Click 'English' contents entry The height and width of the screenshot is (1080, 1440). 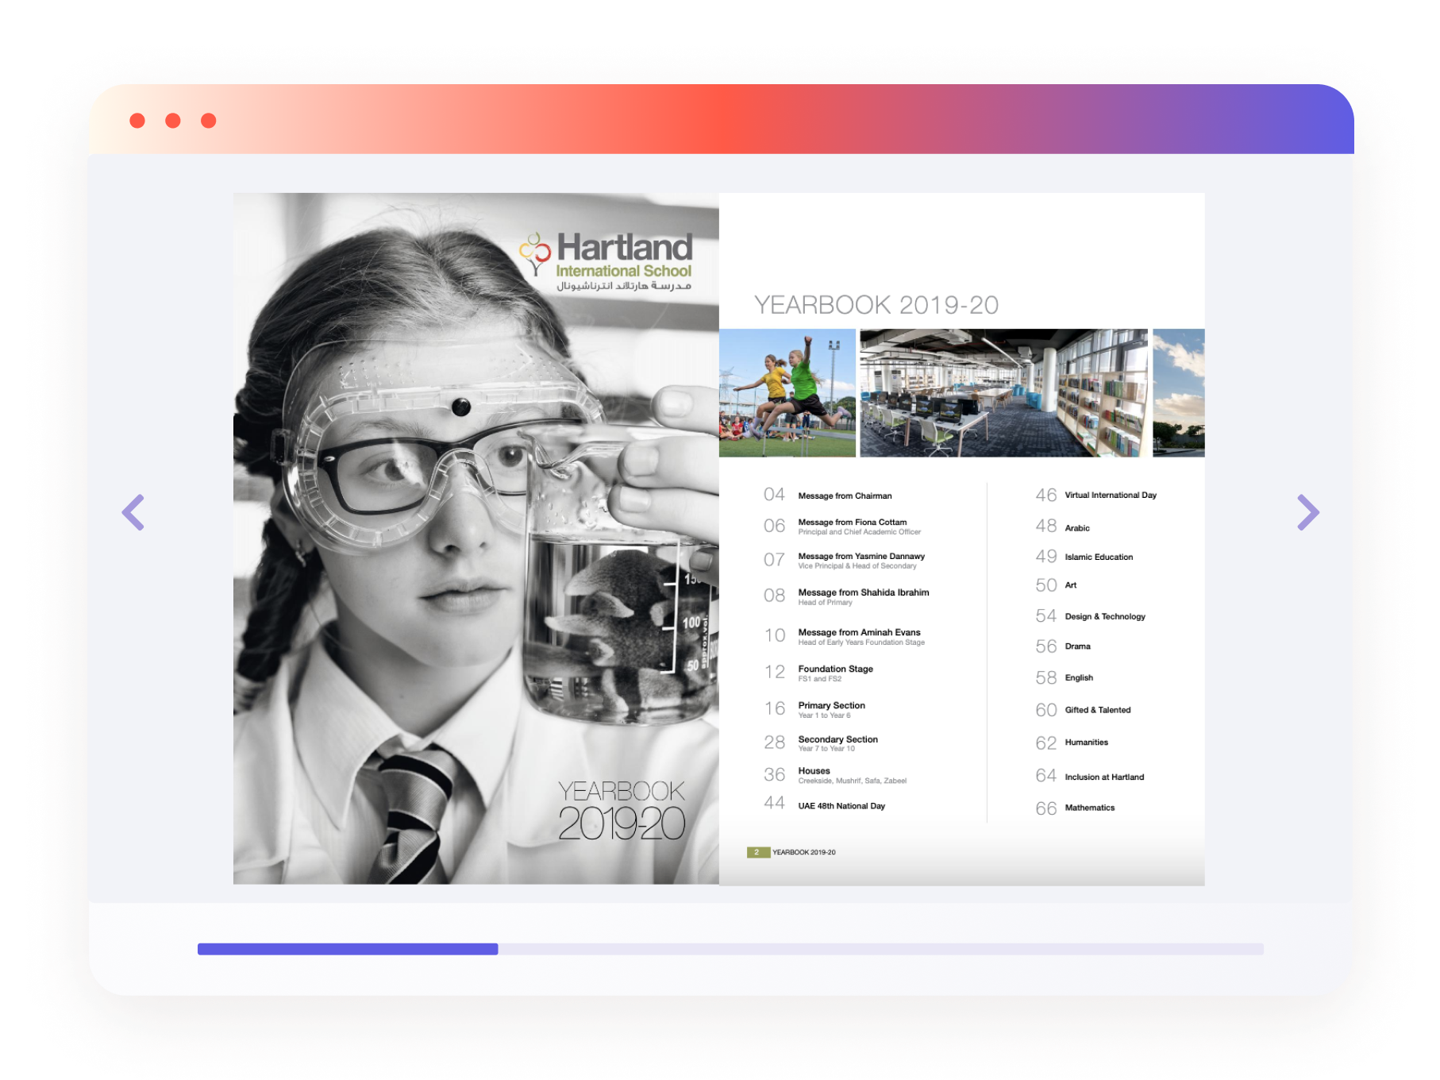pos(1079,677)
